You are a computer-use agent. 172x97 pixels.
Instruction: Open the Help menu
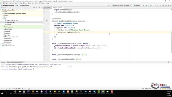coord(48,3)
